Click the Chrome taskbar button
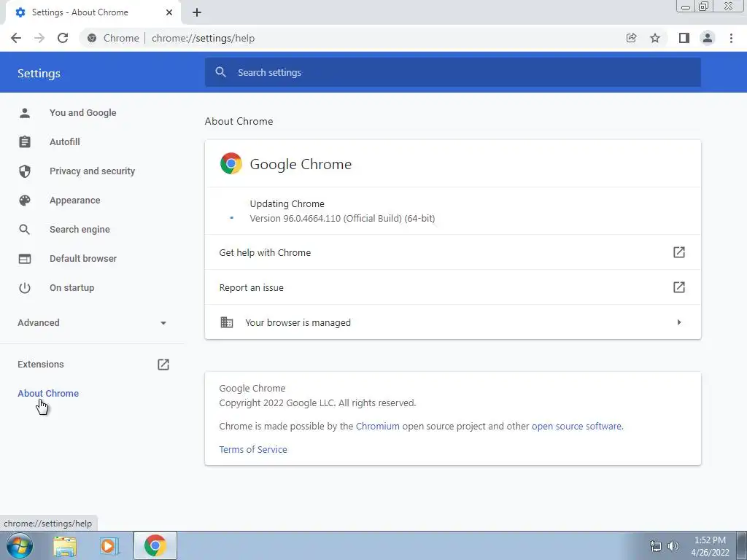 [x=155, y=545]
